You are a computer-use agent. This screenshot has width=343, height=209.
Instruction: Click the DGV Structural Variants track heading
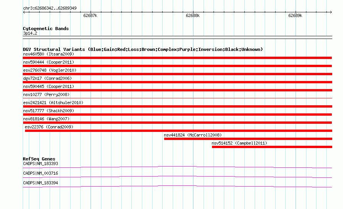coord(143,49)
